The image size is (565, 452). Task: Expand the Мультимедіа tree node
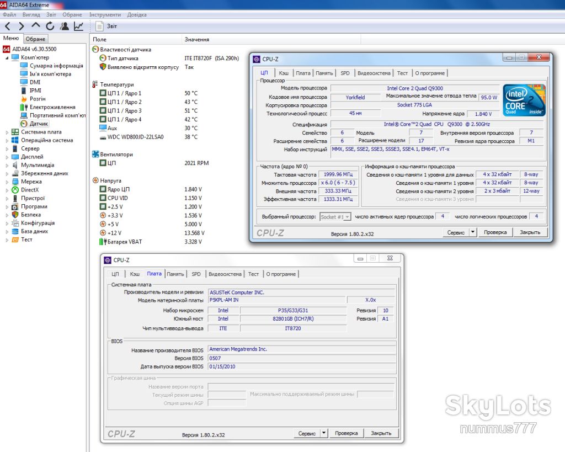point(7,166)
